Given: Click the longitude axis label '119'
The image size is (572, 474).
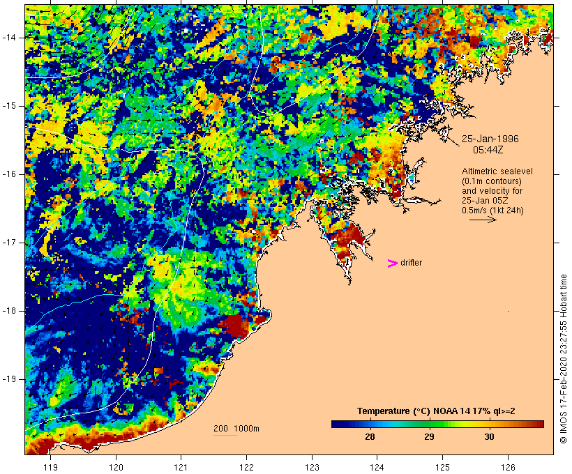Looking at the screenshot, I should pos(50,467).
